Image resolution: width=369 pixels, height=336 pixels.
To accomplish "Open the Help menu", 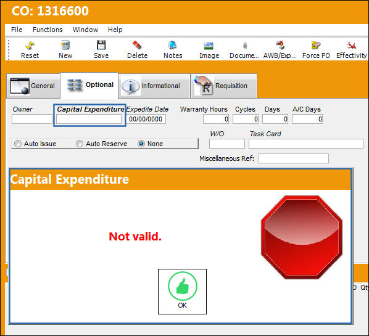I will 115,30.
